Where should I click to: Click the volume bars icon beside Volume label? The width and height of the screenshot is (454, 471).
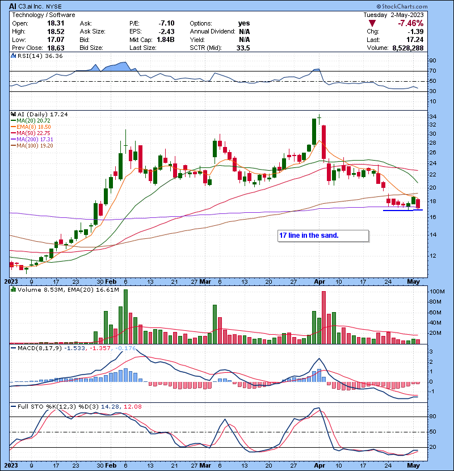(13, 289)
